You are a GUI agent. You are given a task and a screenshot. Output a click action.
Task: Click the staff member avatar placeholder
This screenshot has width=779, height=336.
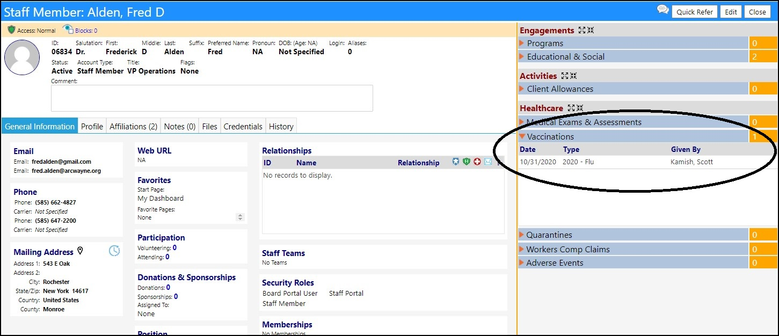(x=22, y=57)
